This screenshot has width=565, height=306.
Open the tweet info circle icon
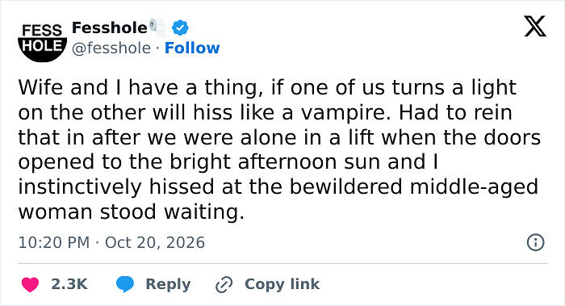pos(535,242)
